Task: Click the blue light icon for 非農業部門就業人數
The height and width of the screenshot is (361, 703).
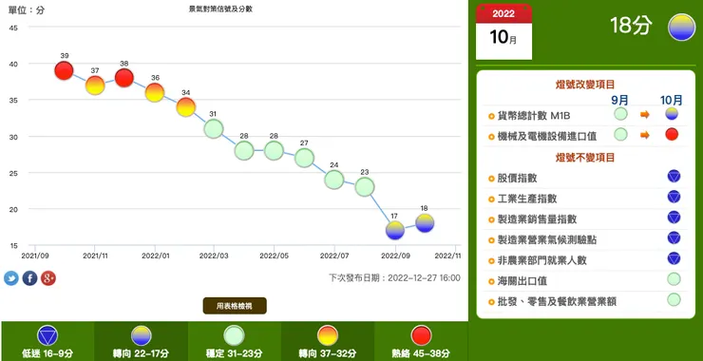Action: pyautogui.click(x=674, y=258)
